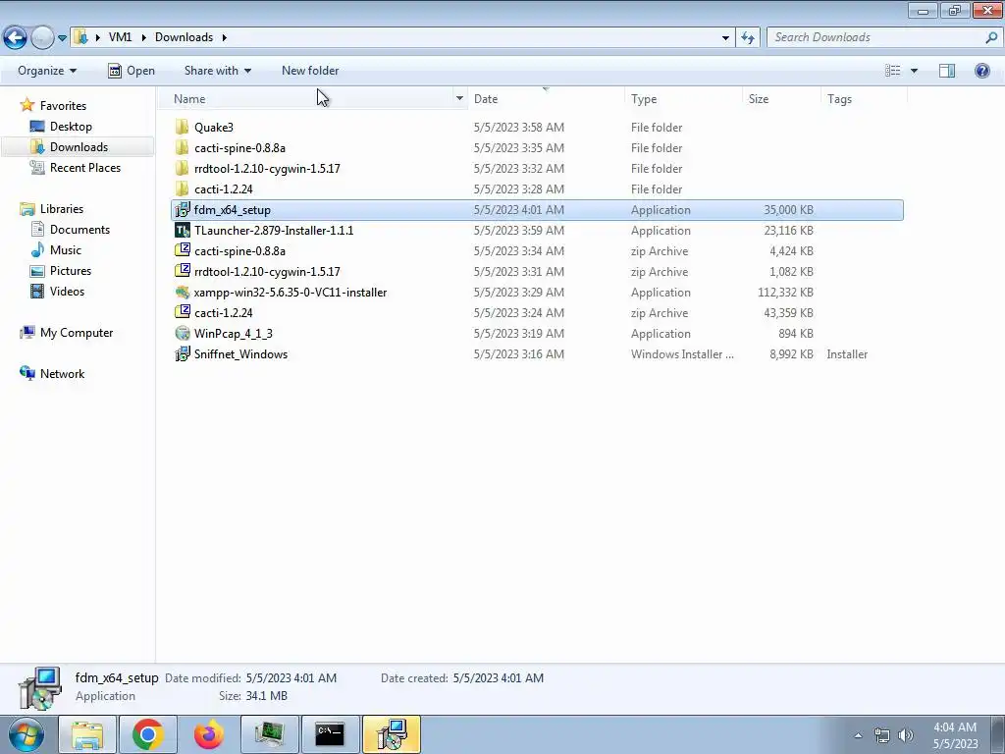The height and width of the screenshot is (754, 1005).
Task: Open the Organize menu
Action: coord(47,71)
